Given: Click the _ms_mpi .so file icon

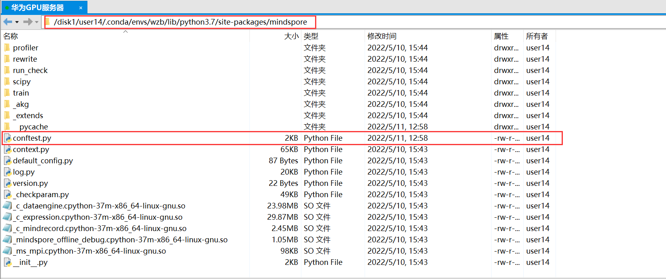Looking at the screenshot, I should click(x=7, y=251).
